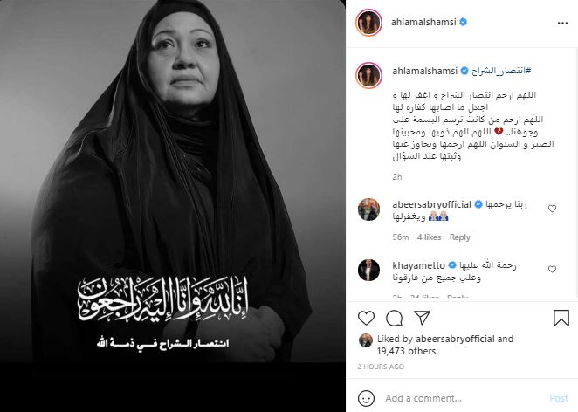Open the emoji picker smiley icon
The width and height of the screenshot is (578, 412).
click(x=366, y=398)
